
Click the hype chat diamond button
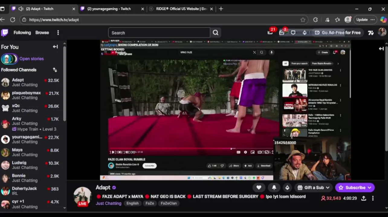click(x=287, y=187)
